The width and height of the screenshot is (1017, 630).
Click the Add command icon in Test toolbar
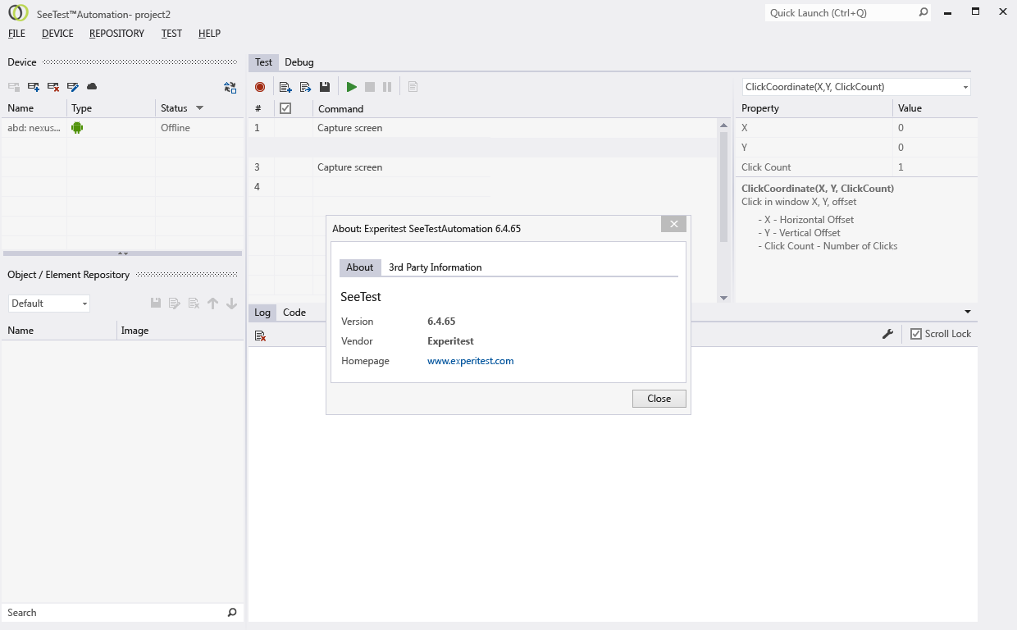click(x=285, y=87)
